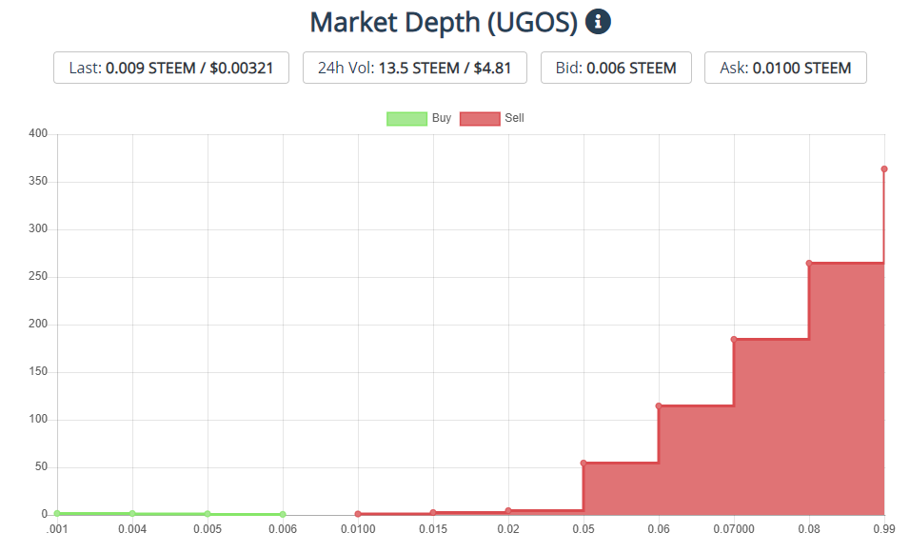Click the buy data point at 0.004
The width and height of the screenshot is (910, 553).
(x=132, y=513)
